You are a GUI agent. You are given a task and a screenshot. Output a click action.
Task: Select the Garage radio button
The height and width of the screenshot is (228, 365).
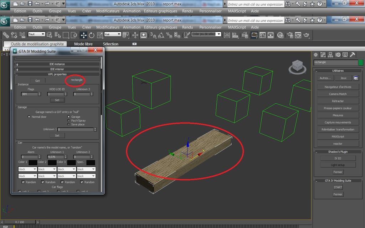[68, 116]
